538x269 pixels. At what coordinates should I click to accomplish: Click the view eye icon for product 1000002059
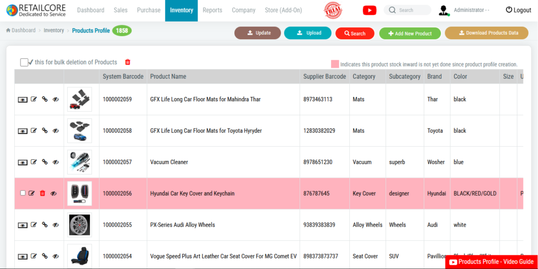(x=23, y=100)
